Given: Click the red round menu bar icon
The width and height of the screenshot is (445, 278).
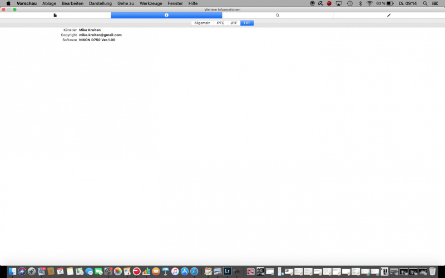Looking at the screenshot, I should point(329,3).
